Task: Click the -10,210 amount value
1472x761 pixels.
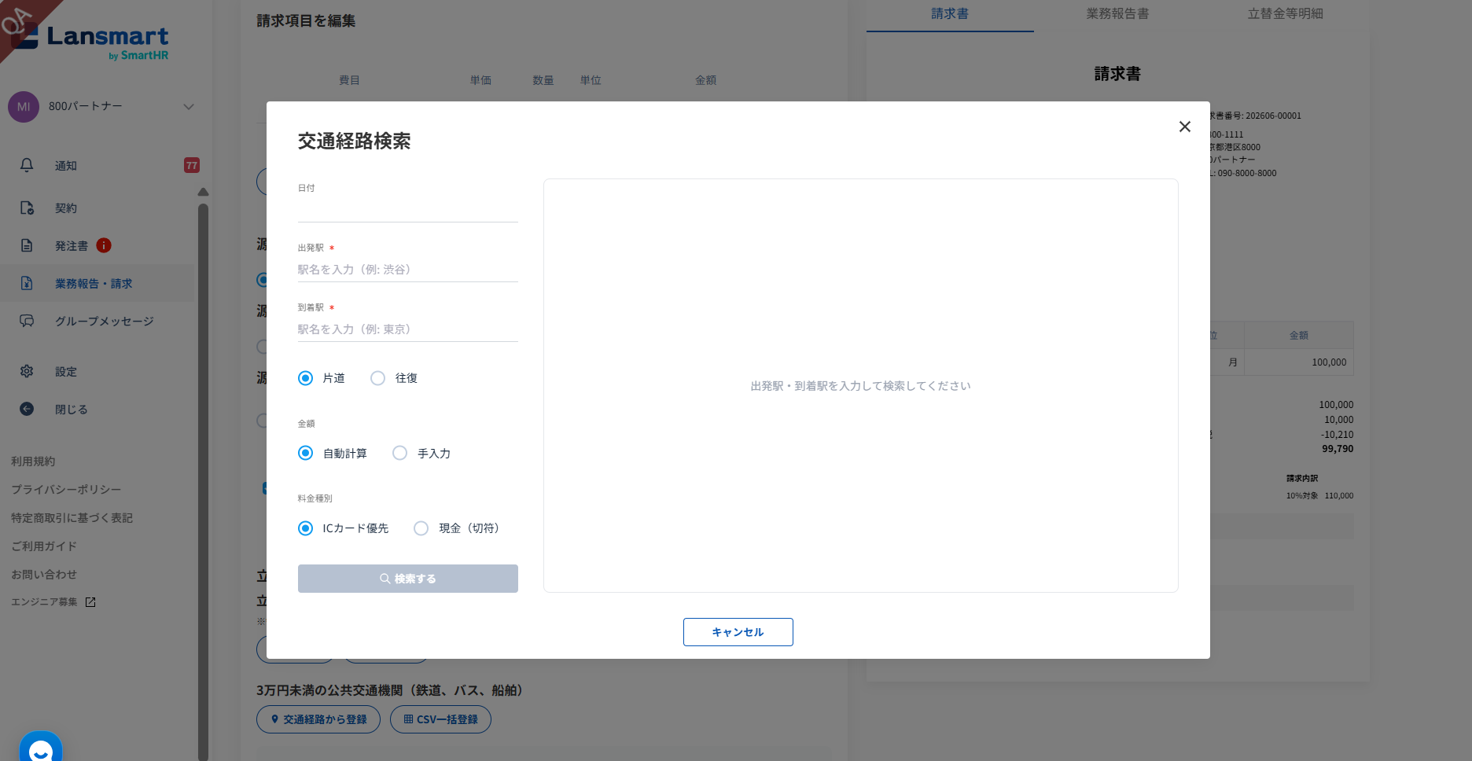Action: click(x=1337, y=435)
